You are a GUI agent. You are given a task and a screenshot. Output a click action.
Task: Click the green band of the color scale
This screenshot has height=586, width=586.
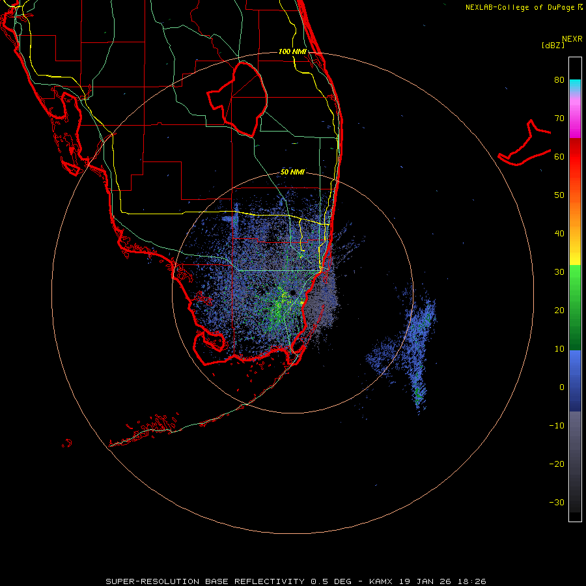[575, 307]
